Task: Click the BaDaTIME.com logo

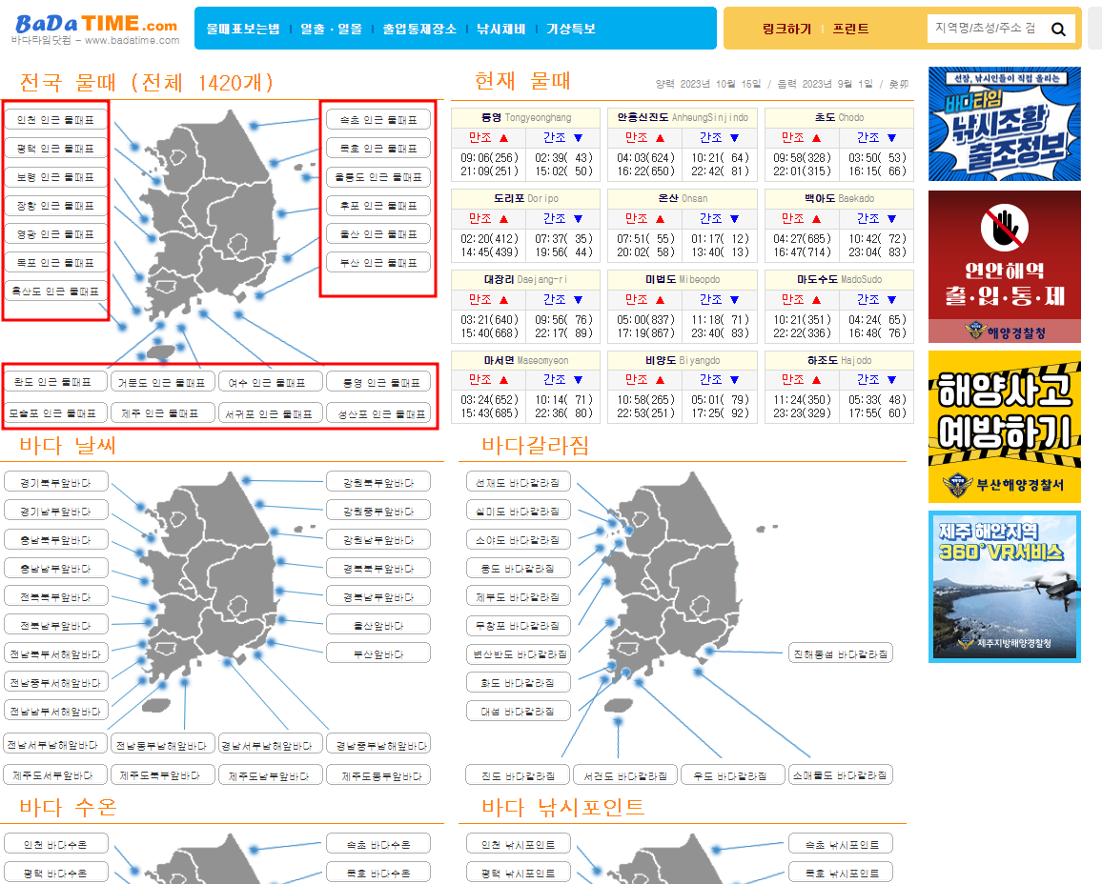Action: 95,30
